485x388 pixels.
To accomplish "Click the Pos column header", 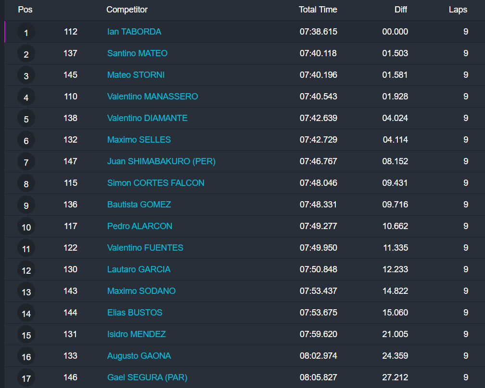I will tap(25, 10).
